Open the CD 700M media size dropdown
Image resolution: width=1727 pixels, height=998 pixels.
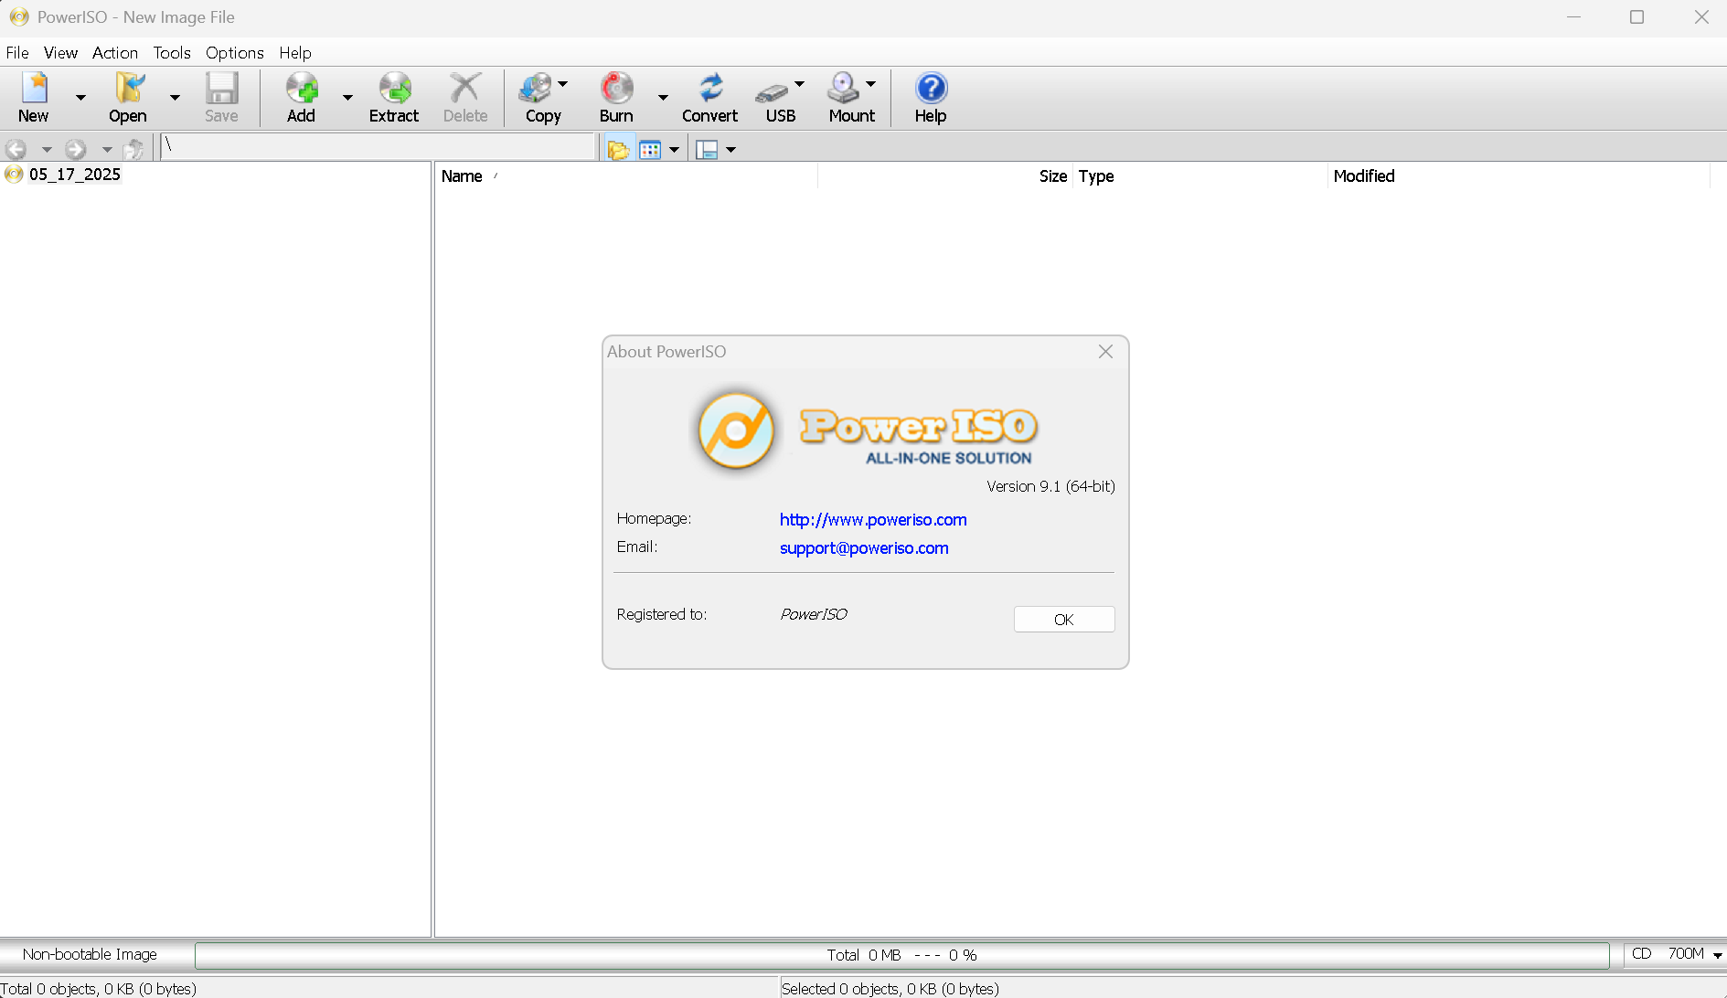1718,955
